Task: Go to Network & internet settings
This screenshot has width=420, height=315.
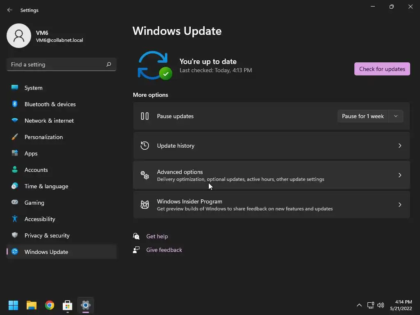Action: point(62,121)
